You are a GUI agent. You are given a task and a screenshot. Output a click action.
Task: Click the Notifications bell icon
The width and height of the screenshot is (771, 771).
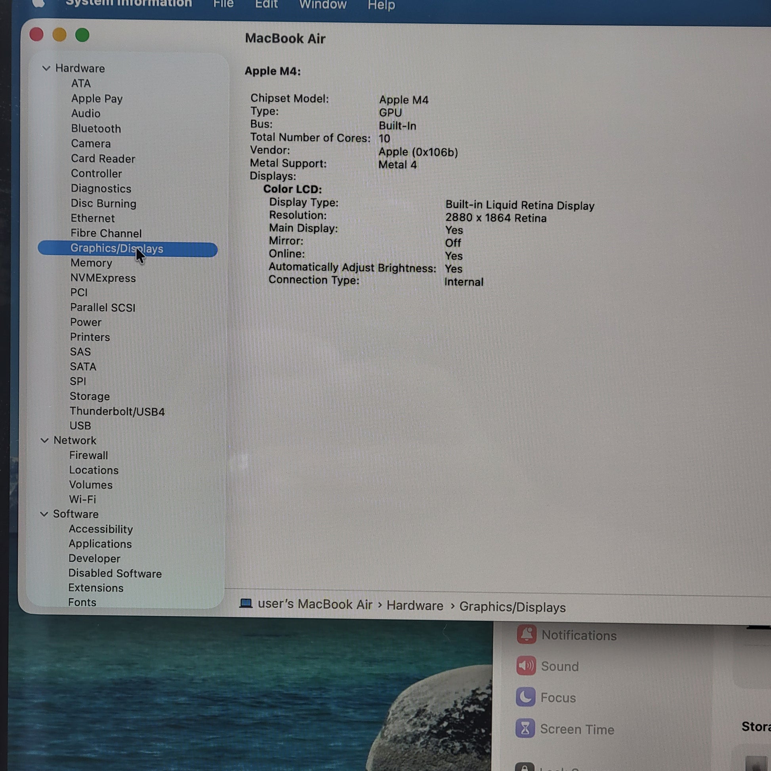click(x=527, y=634)
